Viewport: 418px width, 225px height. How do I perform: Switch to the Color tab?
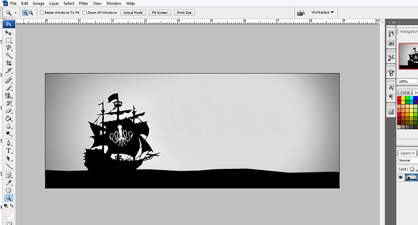pyautogui.click(x=405, y=92)
